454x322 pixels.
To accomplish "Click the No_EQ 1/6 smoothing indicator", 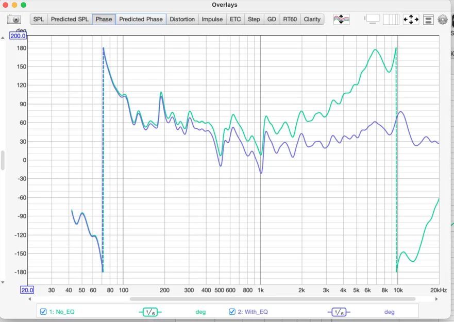I will pos(150,312).
